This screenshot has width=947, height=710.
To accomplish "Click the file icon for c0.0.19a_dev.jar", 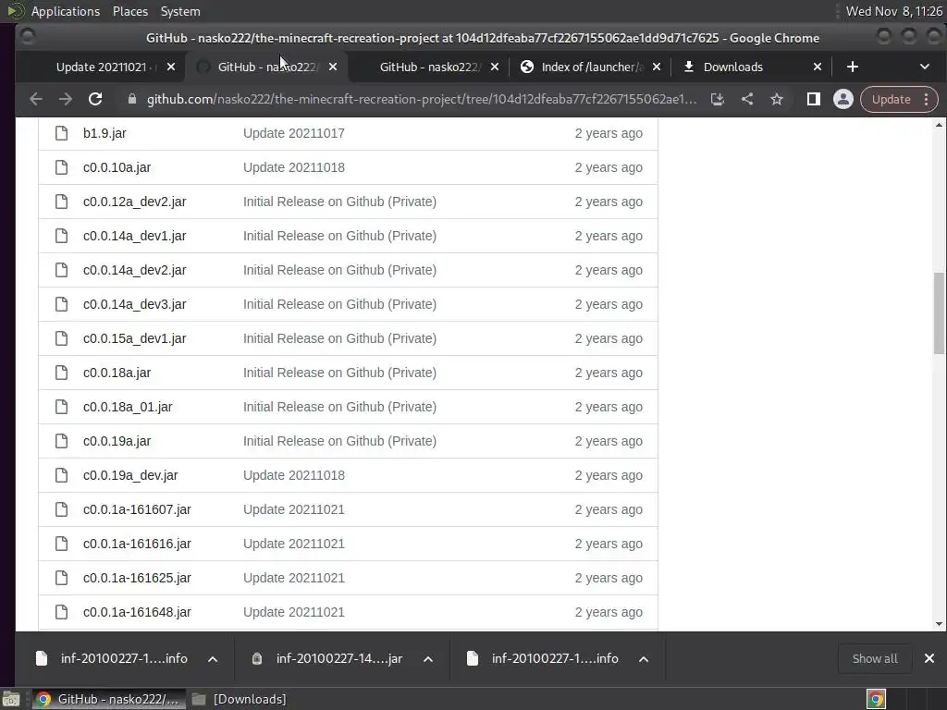I will [62, 475].
